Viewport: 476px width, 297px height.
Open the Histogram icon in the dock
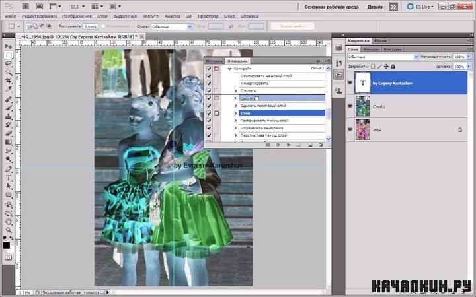338,47
